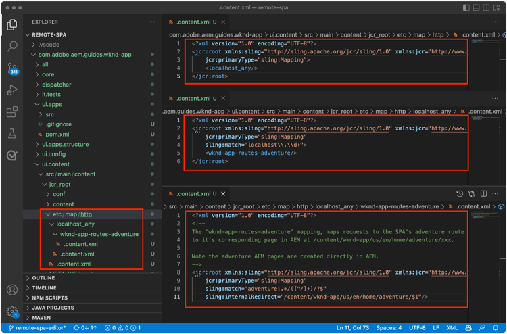Click the Accounts icon in activity bar

coord(12,290)
